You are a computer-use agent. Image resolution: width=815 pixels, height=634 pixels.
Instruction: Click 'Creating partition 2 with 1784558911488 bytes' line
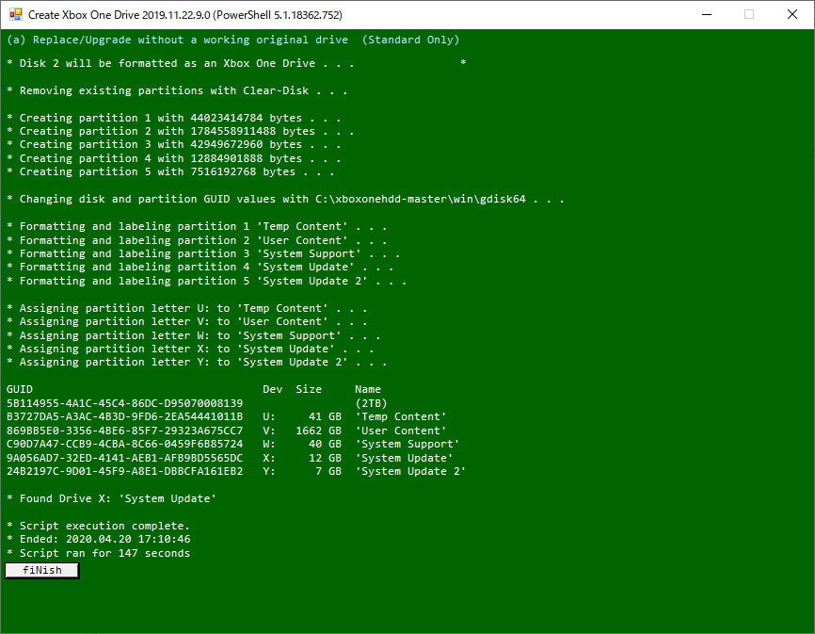pos(181,132)
